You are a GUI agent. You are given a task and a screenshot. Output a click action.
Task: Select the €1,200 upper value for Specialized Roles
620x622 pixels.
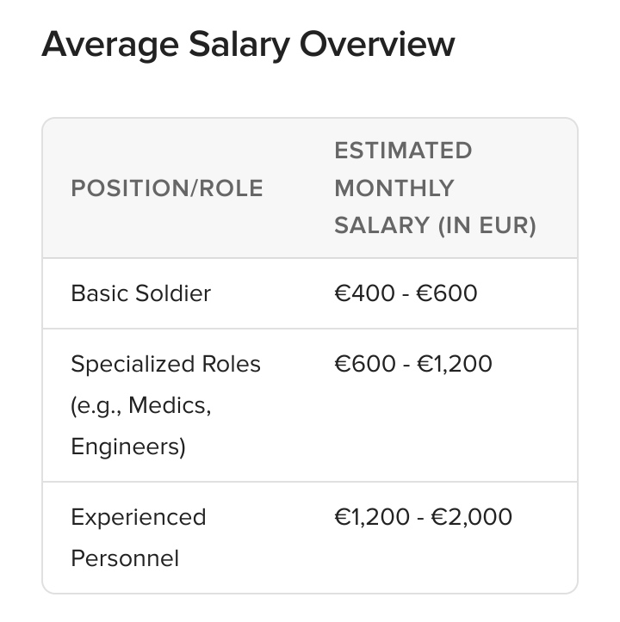point(455,364)
